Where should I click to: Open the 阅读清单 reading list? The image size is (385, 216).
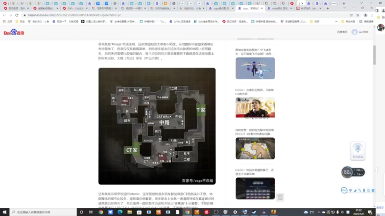[x=367, y=22]
